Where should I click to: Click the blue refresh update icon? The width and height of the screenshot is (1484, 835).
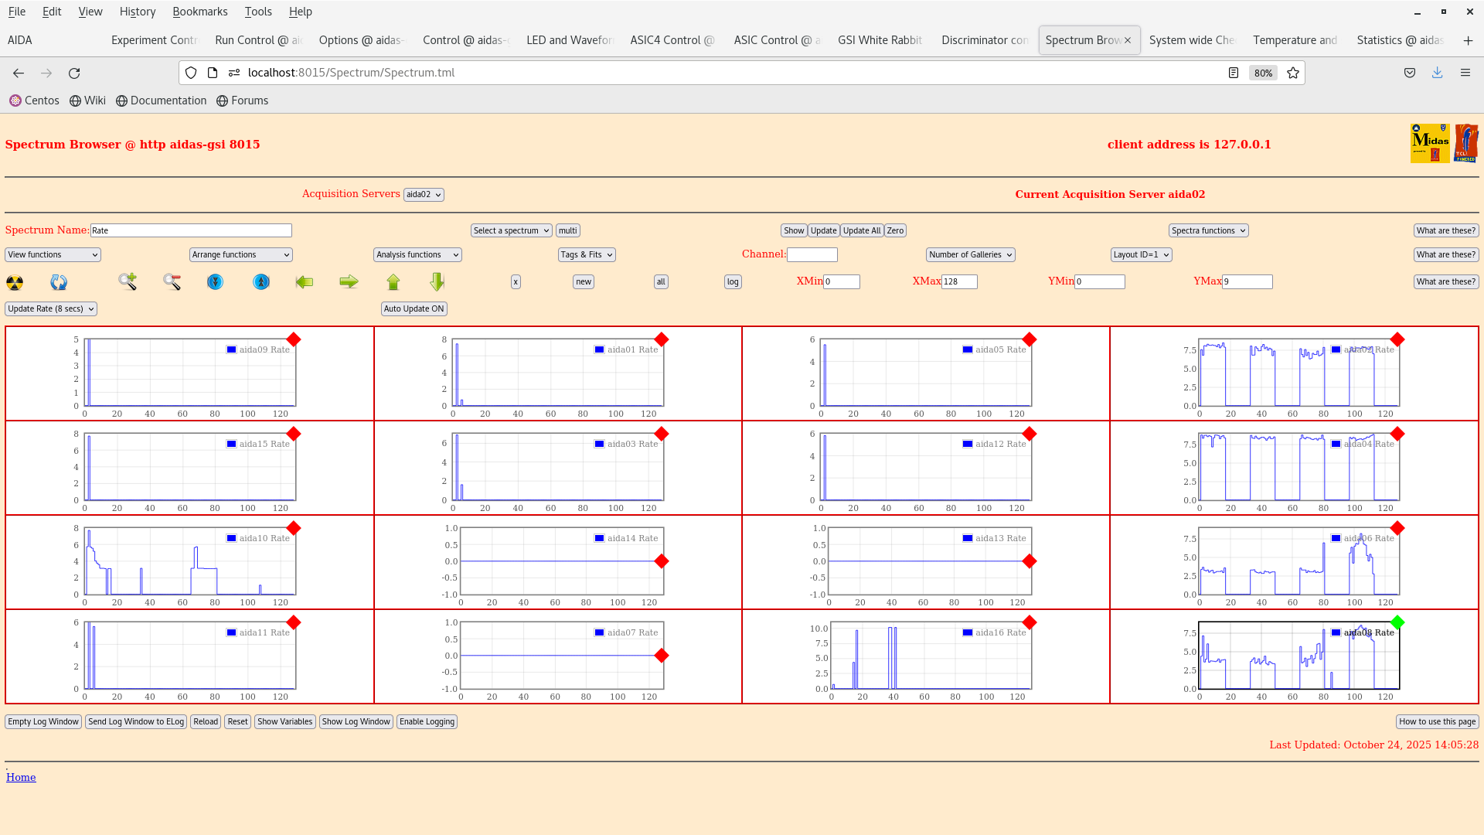tap(58, 282)
